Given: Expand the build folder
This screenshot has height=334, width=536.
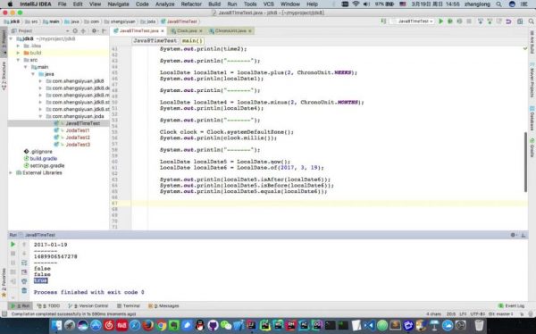Looking at the screenshot, I should 18,53.
